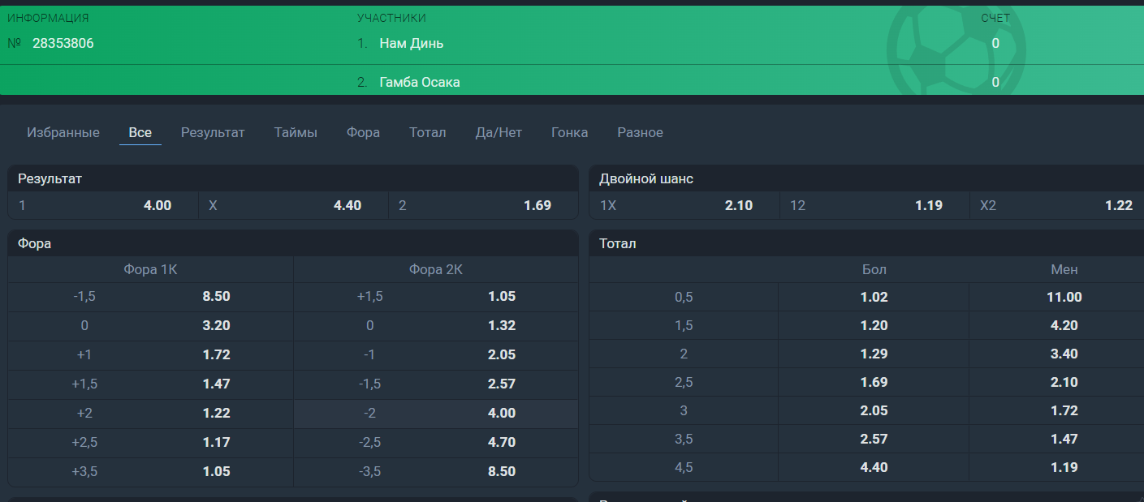
Task: Open the Разное tab
Action: (x=640, y=132)
